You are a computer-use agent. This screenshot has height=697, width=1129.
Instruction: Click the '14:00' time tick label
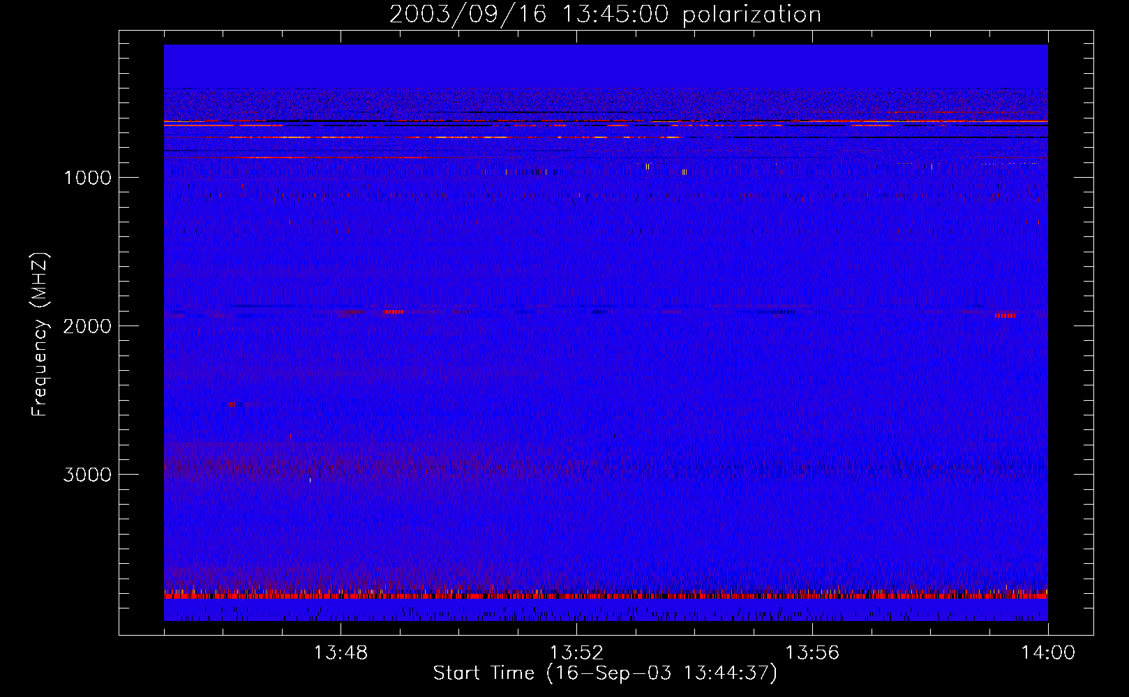[1048, 653]
